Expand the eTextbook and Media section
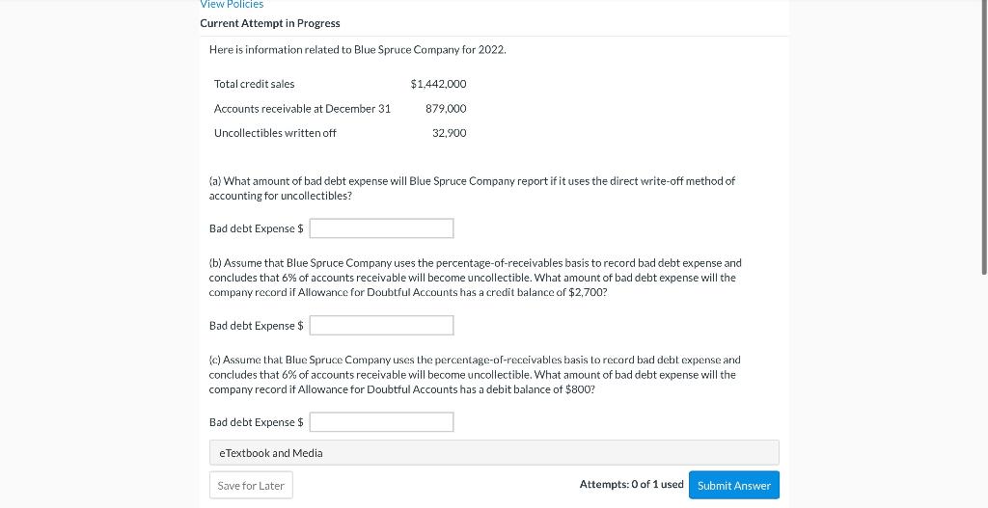This screenshot has height=508, width=988. coord(494,453)
